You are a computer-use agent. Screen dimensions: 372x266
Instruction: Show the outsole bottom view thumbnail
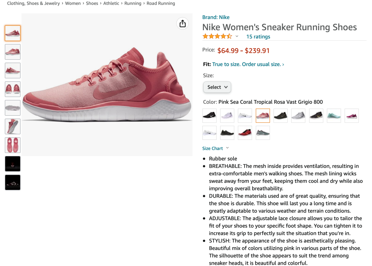coord(13,108)
